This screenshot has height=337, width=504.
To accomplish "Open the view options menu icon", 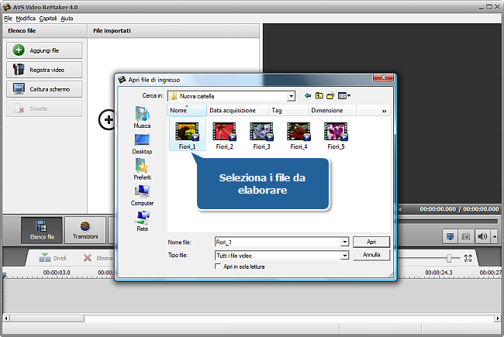I will click(344, 96).
